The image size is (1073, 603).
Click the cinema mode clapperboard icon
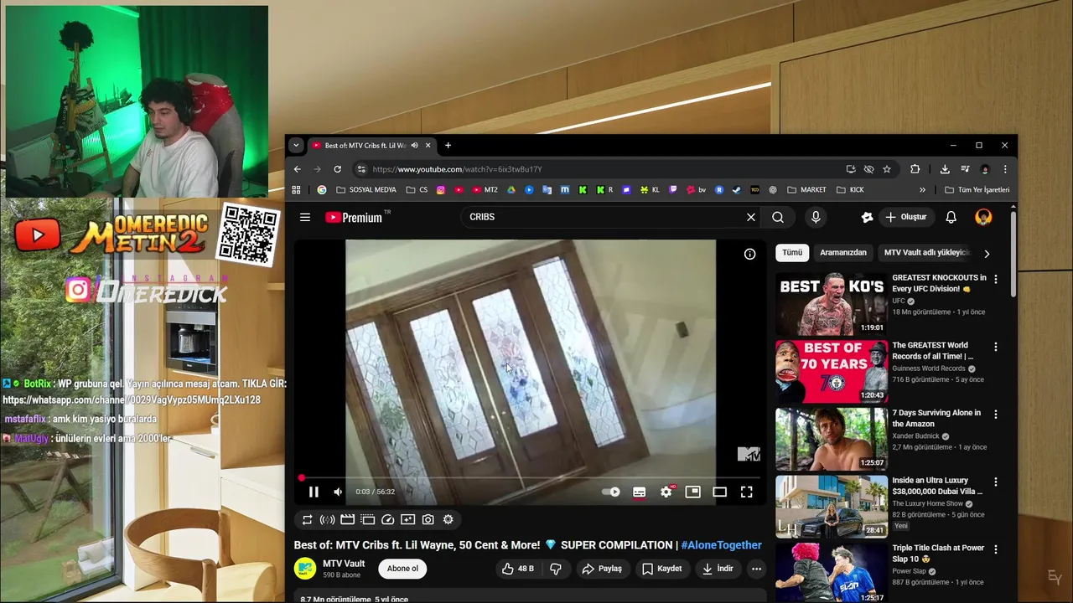[347, 520]
